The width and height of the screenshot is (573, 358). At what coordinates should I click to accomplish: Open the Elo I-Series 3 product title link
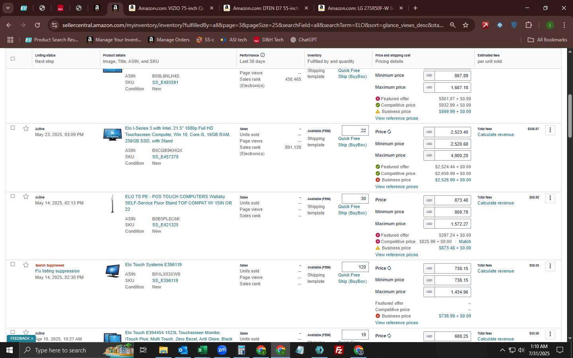point(177,134)
